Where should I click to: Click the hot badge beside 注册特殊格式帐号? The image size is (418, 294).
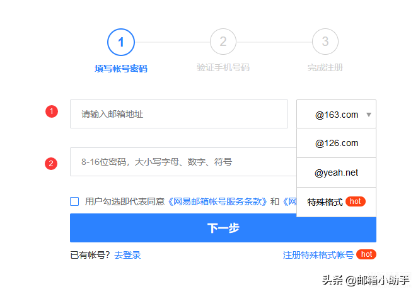click(x=366, y=254)
